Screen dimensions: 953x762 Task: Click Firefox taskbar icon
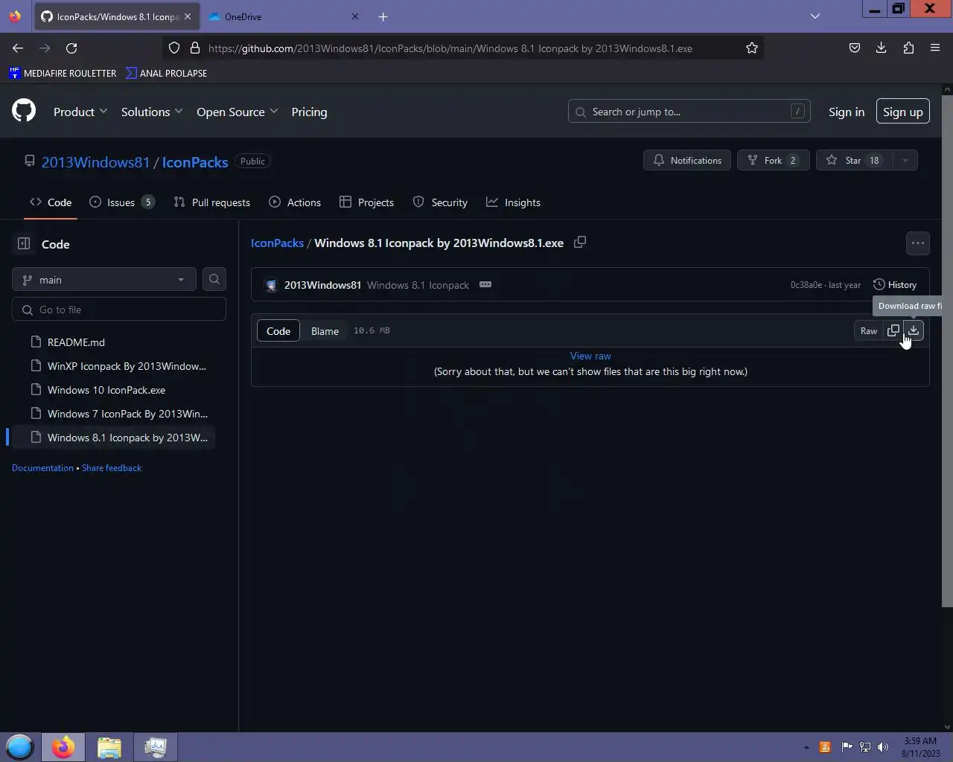pos(63,747)
